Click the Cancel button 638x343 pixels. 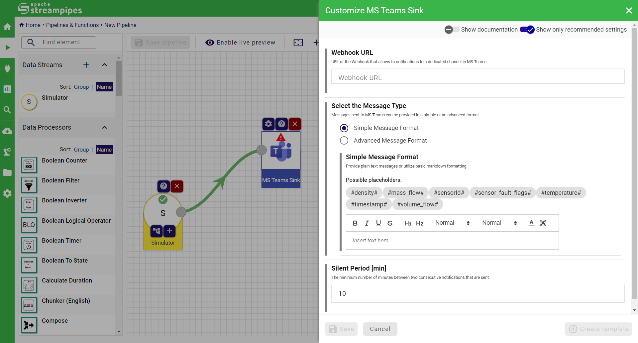tap(380, 329)
